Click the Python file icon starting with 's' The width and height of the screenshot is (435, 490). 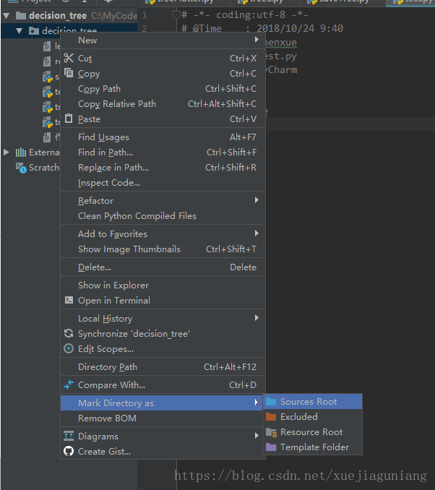click(x=48, y=77)
